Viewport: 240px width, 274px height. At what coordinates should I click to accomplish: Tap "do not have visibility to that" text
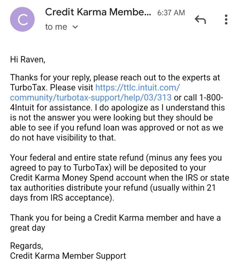pyautogui.click(x=63, y=138)
